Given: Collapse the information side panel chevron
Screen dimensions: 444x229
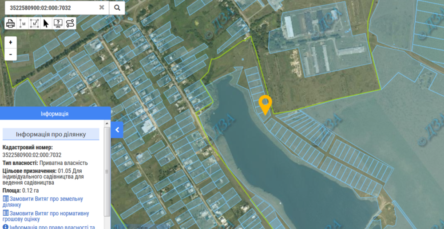Looking at the screenshot, I should tap(117, 130).
